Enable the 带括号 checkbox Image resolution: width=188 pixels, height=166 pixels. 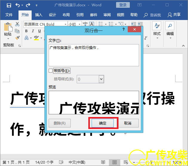coord(51,71)
